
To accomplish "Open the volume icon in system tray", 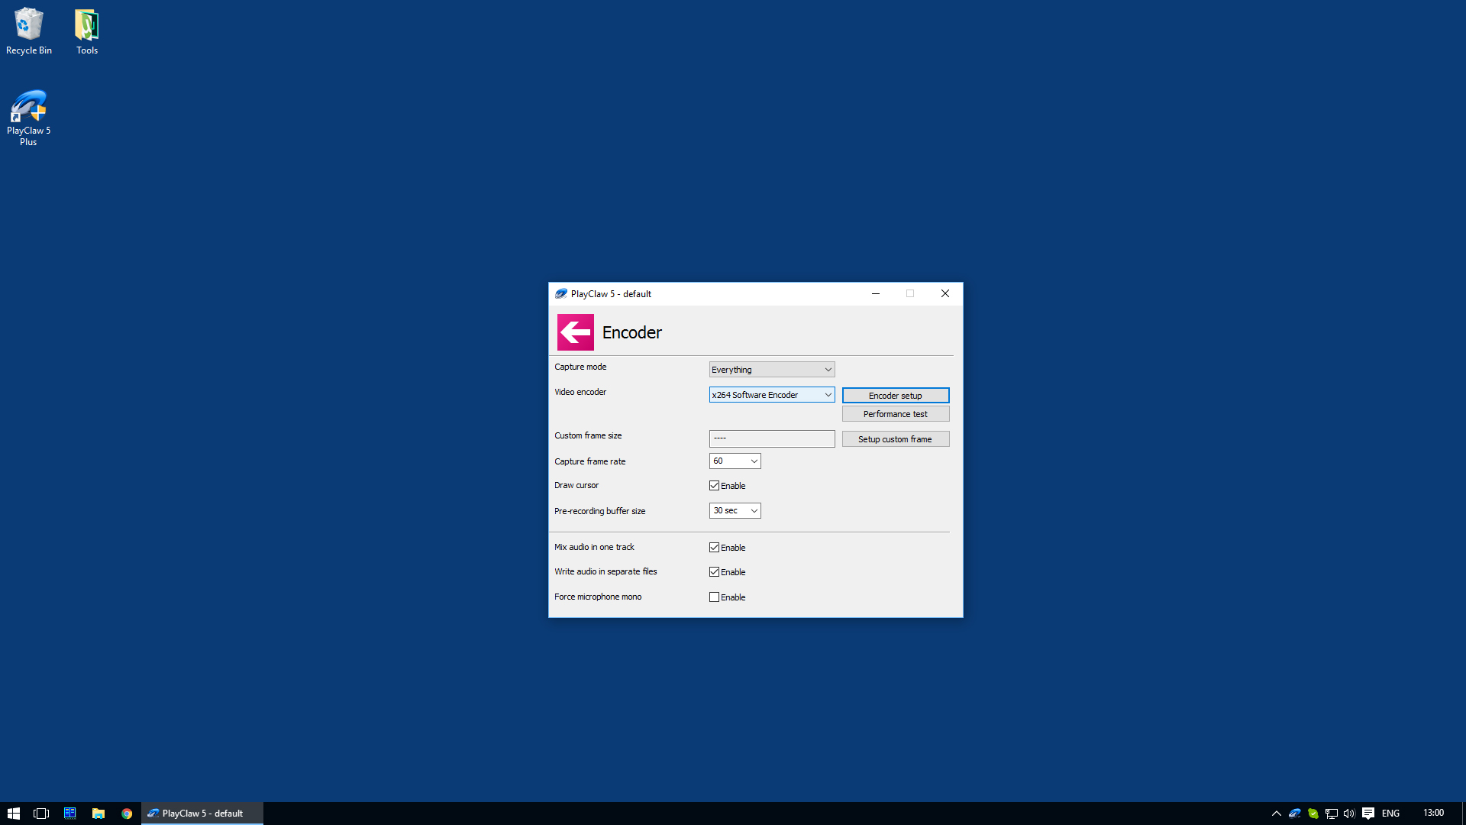I will coord(1348,814).
